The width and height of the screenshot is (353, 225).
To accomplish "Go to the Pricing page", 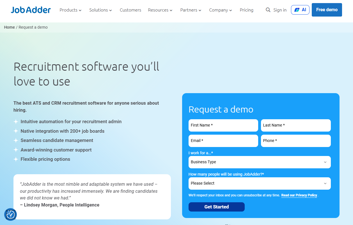I will (x=247, y=10).
